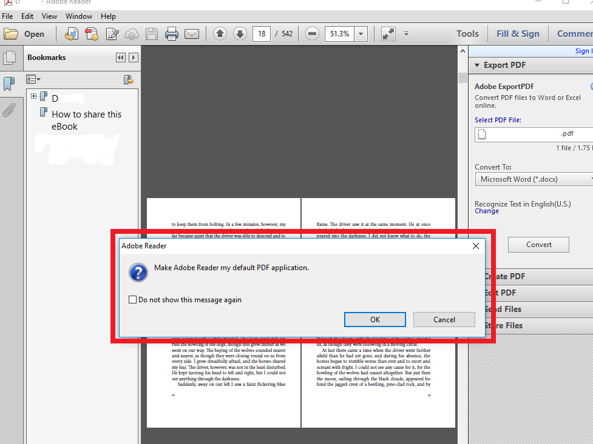Expand the first bookmark tree node
Screen dimensions: 593x444
(x=33, y=96)
